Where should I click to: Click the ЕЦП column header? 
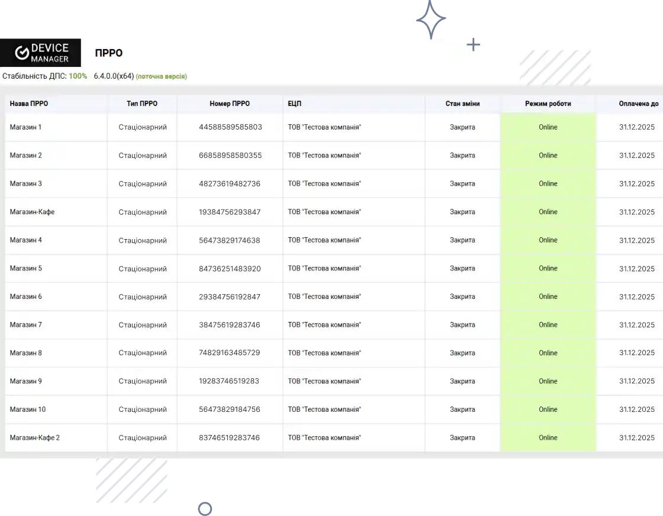(295, 104)
